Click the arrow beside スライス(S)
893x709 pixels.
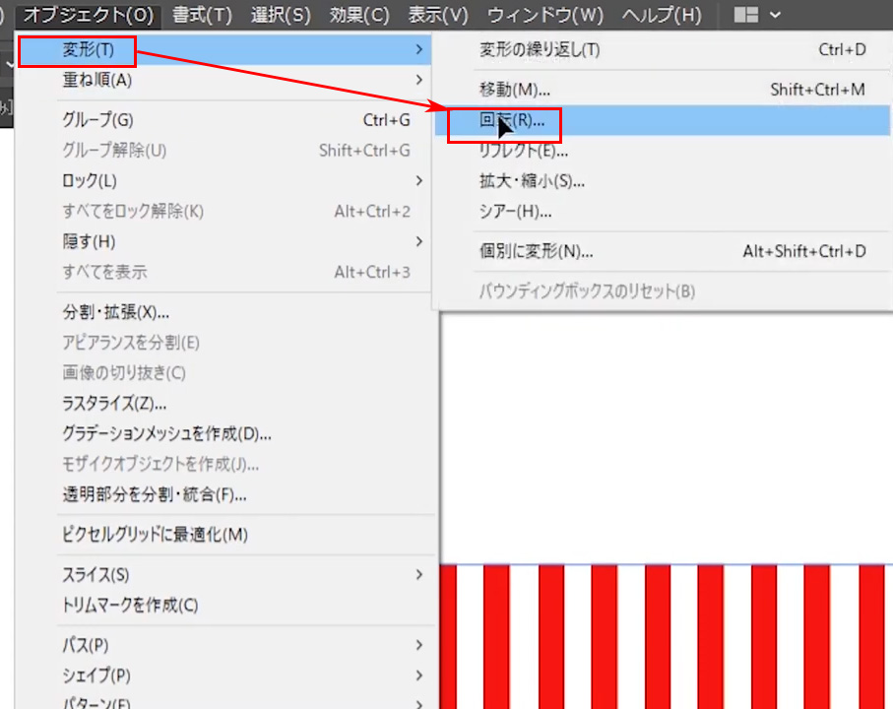(x=419, y=575)
